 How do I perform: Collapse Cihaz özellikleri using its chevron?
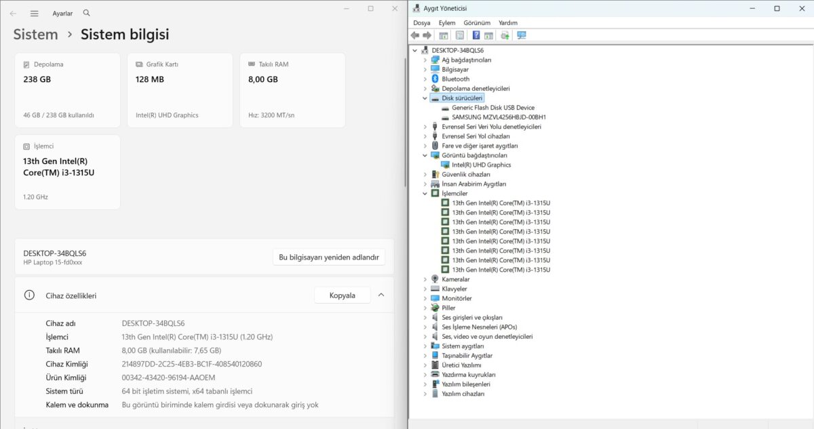(x=381, y=295)
